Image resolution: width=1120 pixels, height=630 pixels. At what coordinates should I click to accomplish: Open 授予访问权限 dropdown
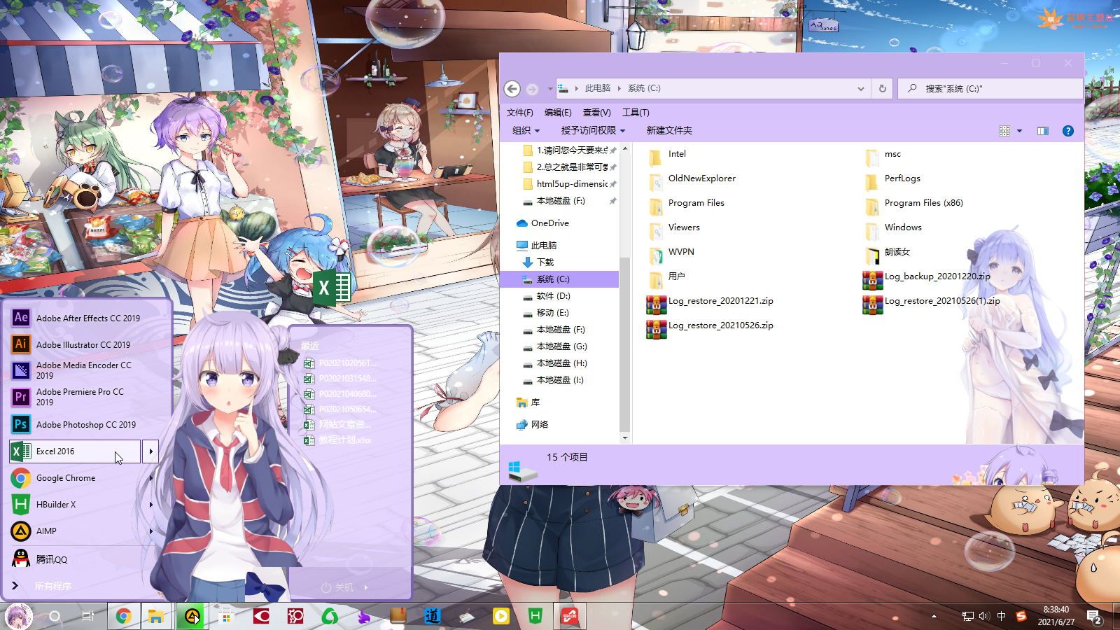593,131
